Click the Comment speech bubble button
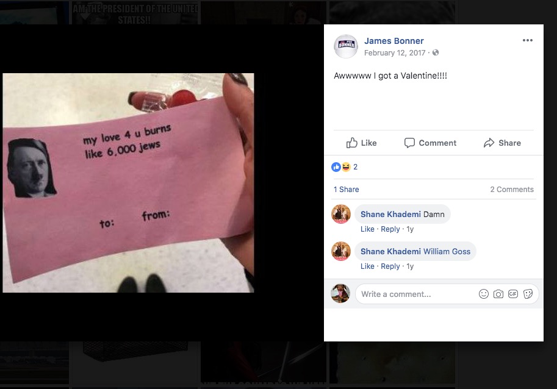 click(430, 143)
